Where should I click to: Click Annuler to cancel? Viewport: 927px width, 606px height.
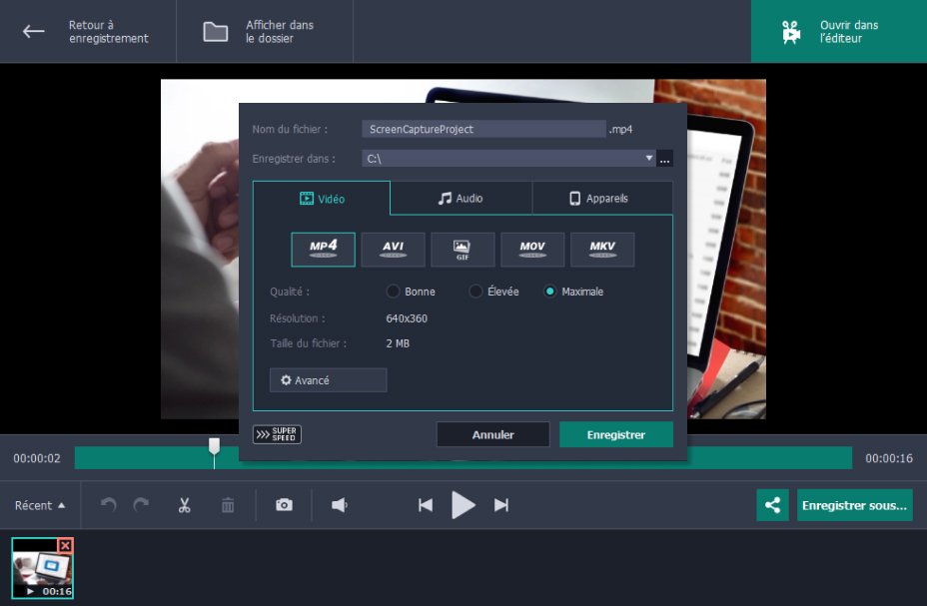click(493, 434)
